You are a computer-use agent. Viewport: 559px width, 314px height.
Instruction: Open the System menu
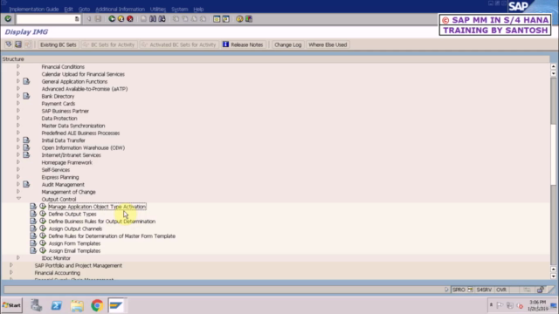pos(179,10)
